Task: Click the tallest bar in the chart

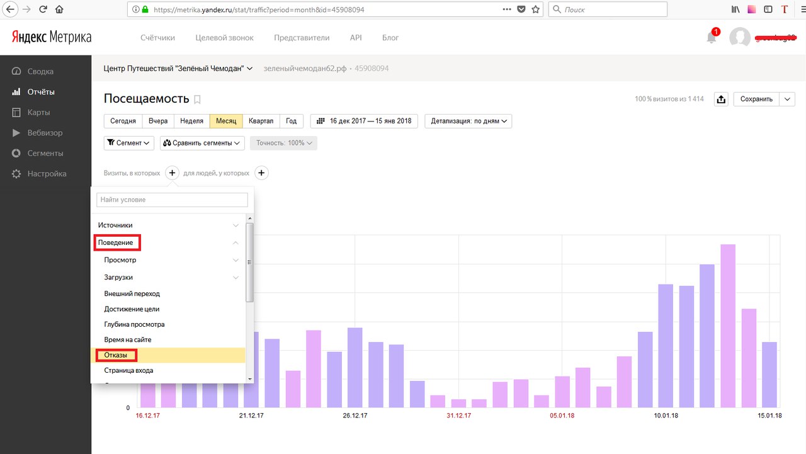Action: 728,326
